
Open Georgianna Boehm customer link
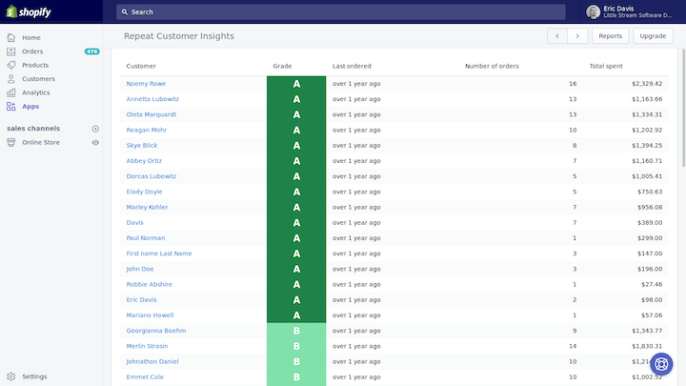pos(156,331)
